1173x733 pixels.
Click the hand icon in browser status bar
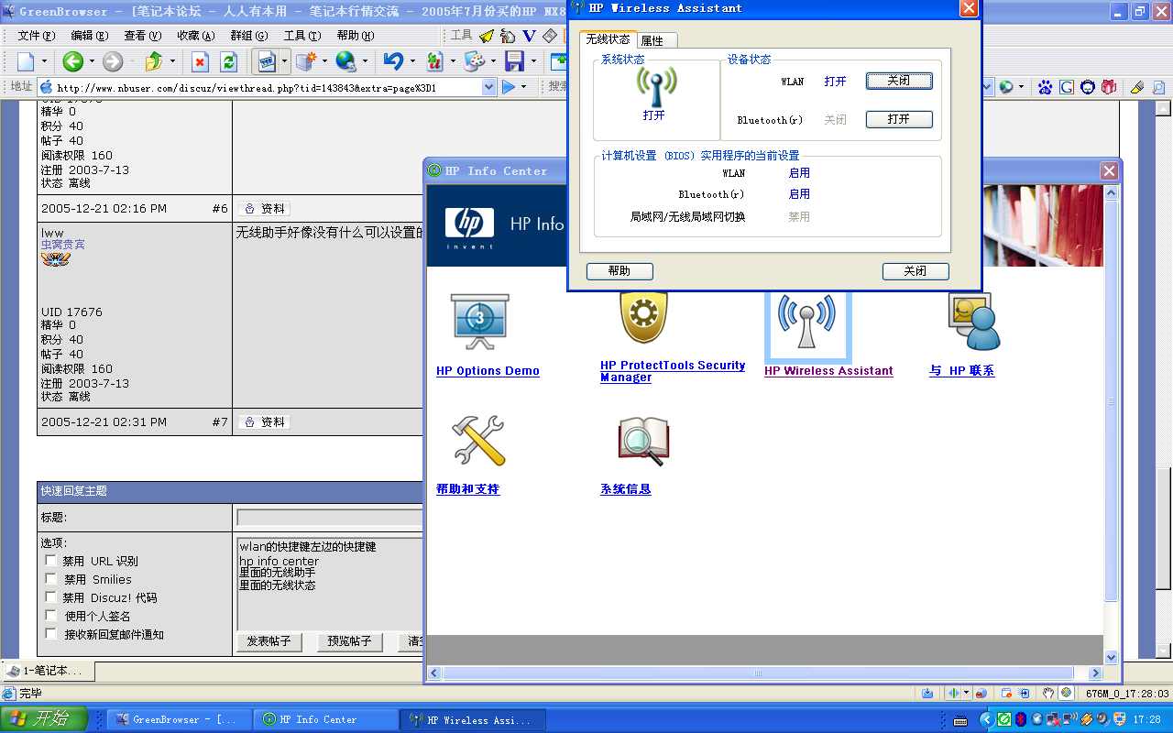pyautogui.click(x=1048, y=694)
